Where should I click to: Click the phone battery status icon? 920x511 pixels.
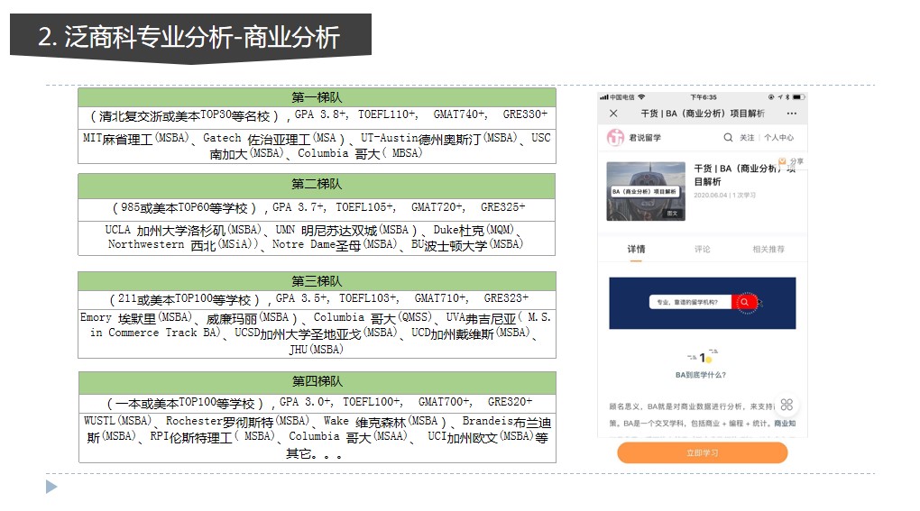point(798,97)
